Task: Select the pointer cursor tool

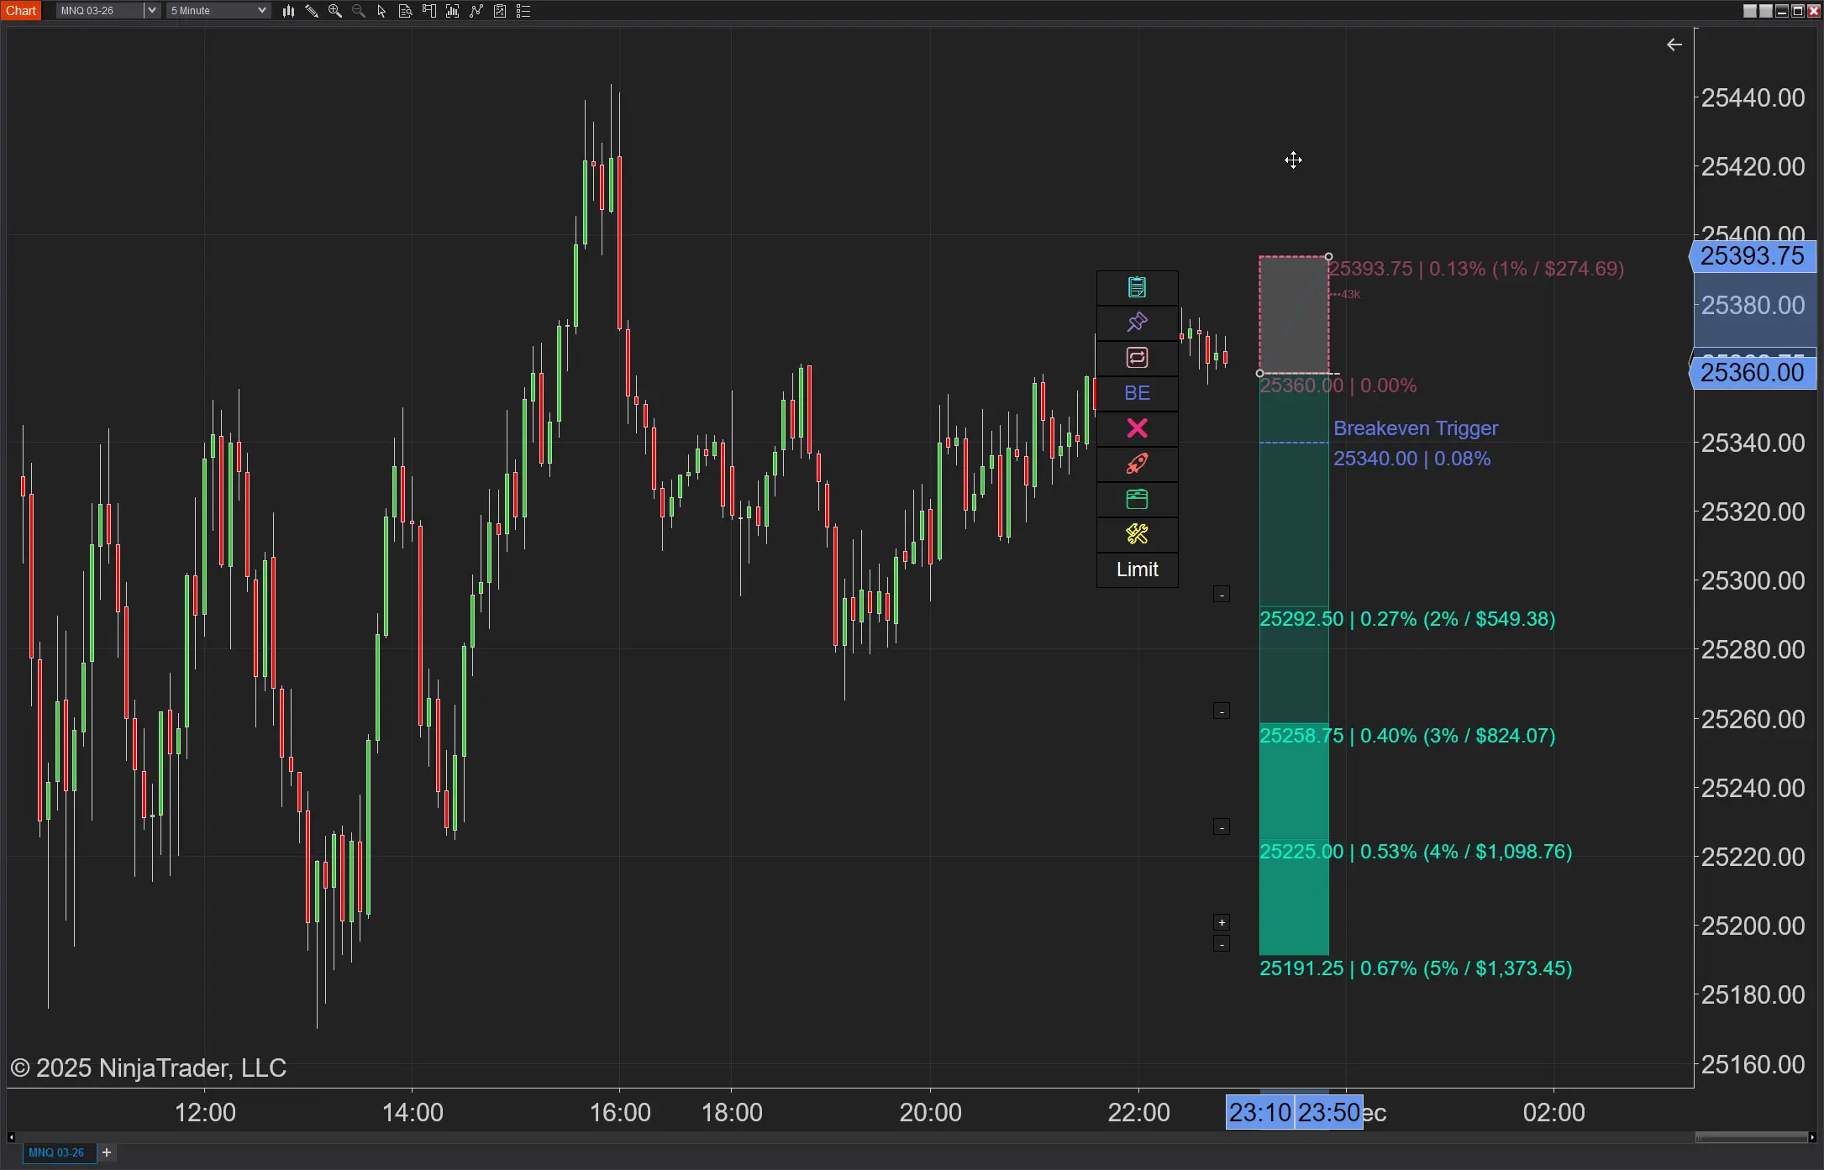Action: [x=381, y=11]
